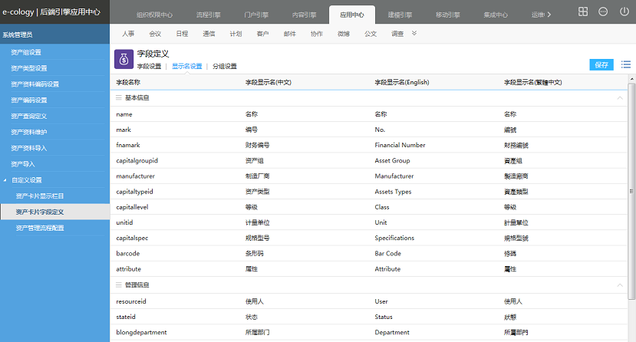Image resolution: width=636 pixels, height=342 pixels.
Task: Edit English name 'Financial Number'
Action: (400, 145)
